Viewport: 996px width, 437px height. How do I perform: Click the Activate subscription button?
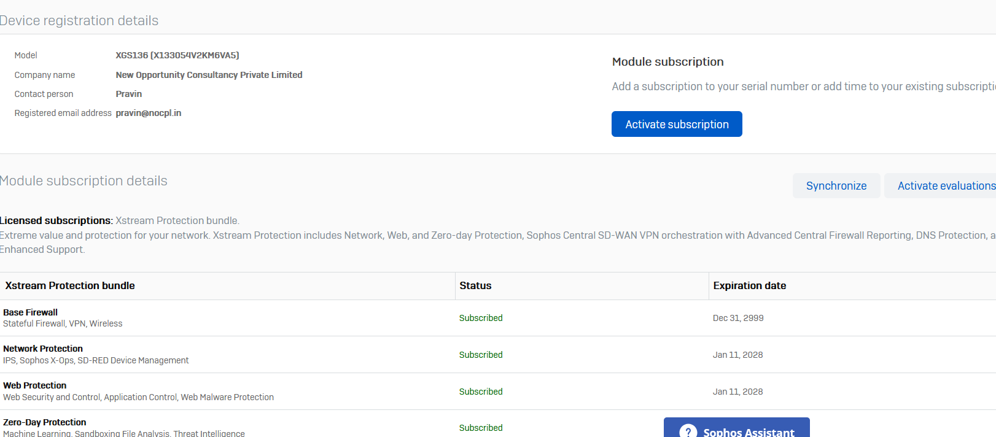pos(677,124)
